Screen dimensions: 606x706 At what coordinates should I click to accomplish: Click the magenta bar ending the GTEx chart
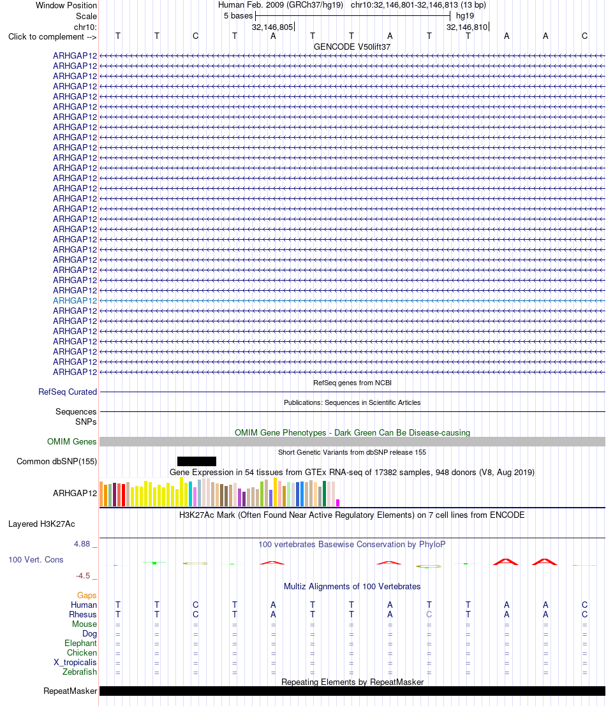pos(337,503)
